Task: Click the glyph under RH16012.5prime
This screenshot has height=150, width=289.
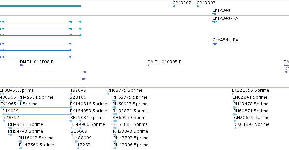Action: [x=20, y=141]
